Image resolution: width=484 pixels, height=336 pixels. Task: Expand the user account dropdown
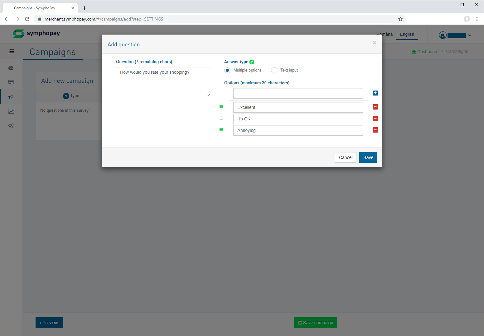tap(470, 35)
